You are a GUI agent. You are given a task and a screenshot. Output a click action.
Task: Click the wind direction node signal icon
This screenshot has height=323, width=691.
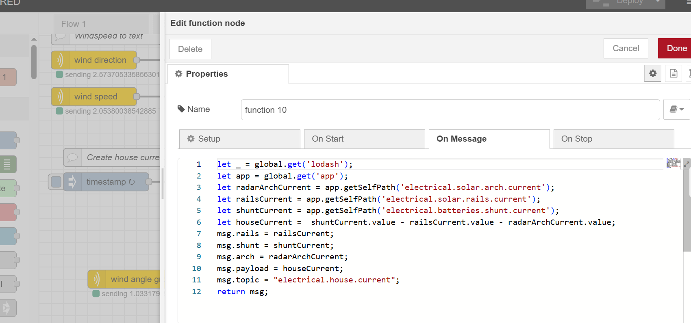[x=60, y=60]
